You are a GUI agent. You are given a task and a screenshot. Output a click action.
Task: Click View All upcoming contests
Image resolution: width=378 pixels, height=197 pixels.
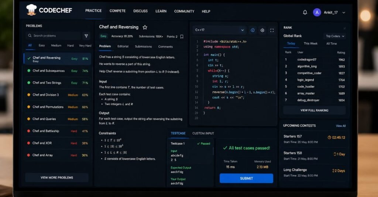tap(341, 126)
